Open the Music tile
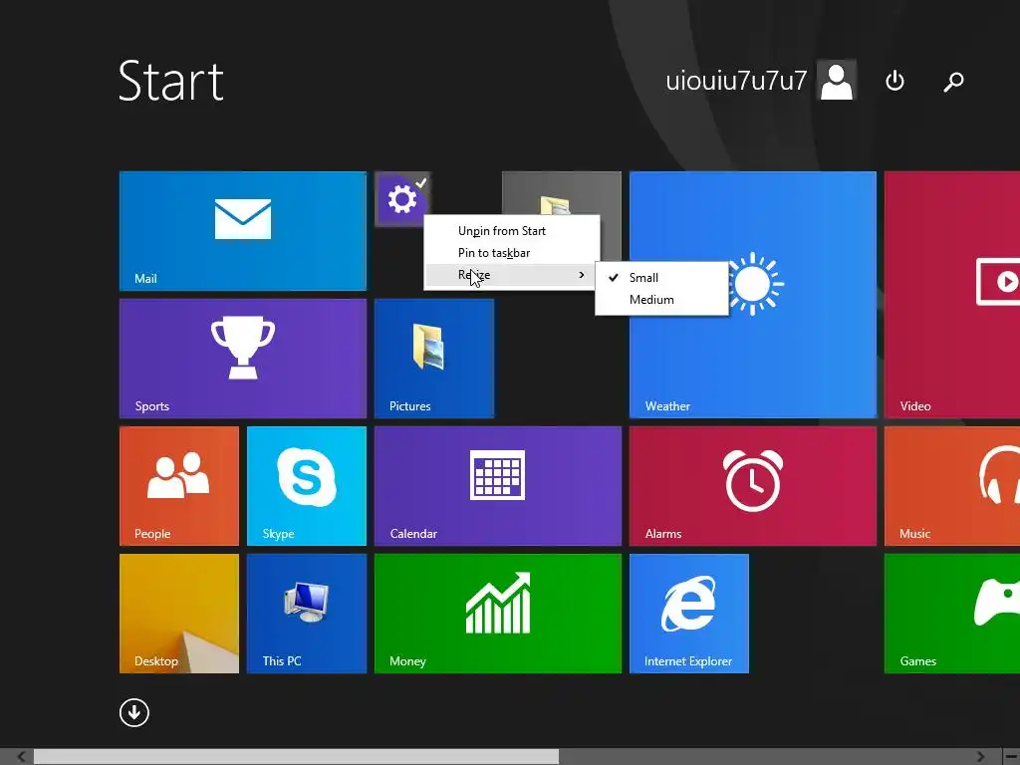The image size is (1020, 765). coord(952,486)
